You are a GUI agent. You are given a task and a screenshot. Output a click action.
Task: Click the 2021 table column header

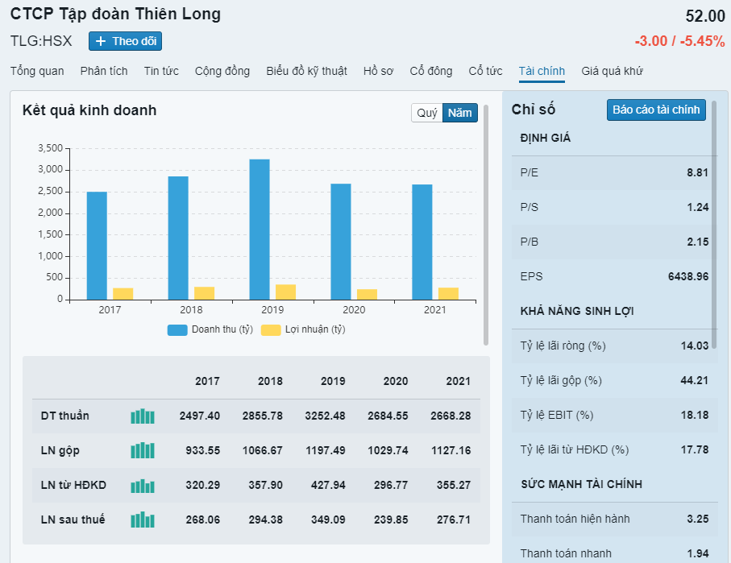click(x=459, y=381)
